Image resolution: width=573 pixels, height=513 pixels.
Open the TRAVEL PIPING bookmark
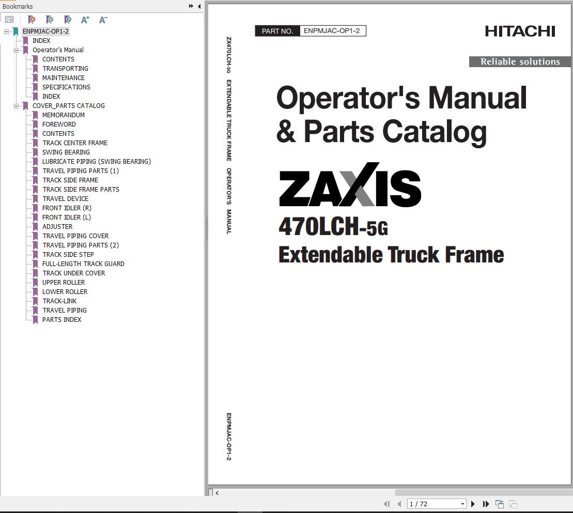[64, 310]
